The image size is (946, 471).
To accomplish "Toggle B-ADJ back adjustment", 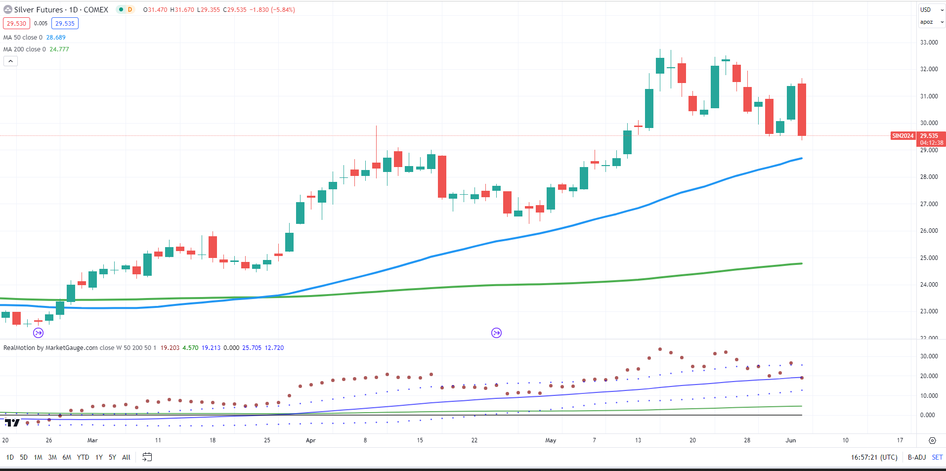I will (x=917, y=457).
